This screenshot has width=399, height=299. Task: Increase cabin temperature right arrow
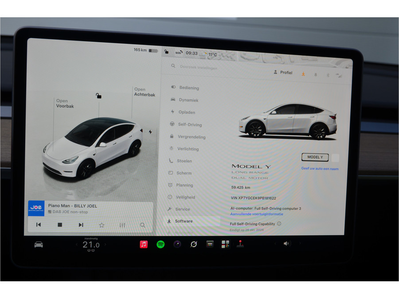(x=105, y=245)
